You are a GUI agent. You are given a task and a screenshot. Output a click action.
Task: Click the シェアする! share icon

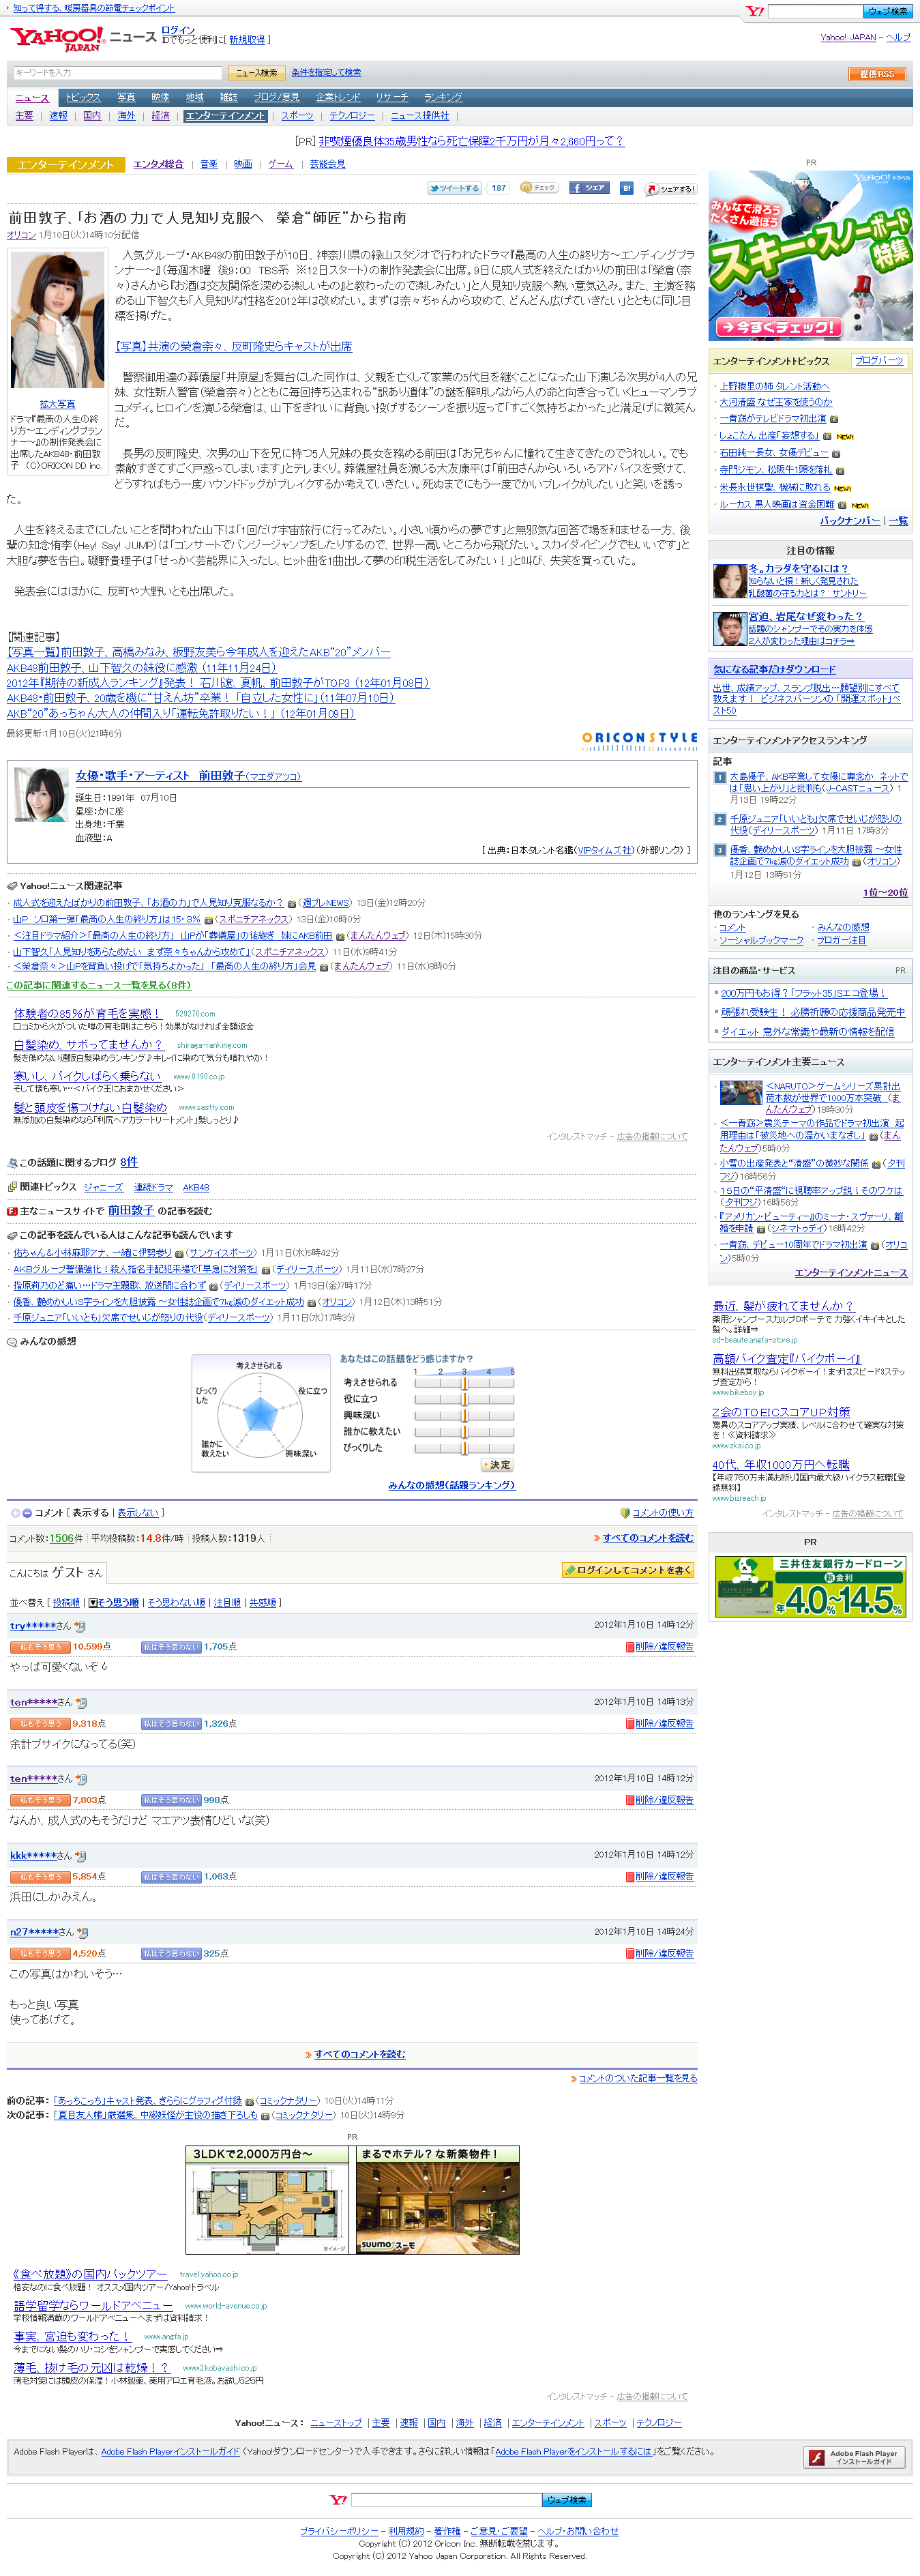670,188
